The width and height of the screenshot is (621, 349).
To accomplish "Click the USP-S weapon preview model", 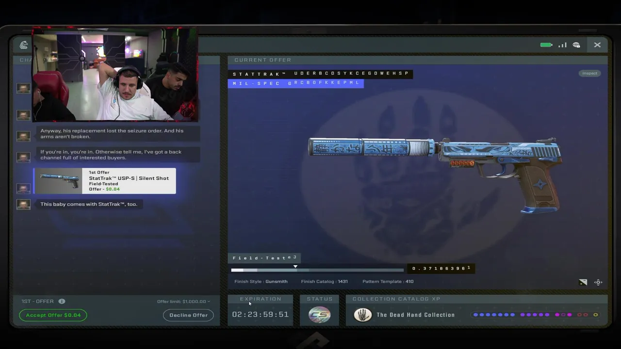I will coord(435,175).
